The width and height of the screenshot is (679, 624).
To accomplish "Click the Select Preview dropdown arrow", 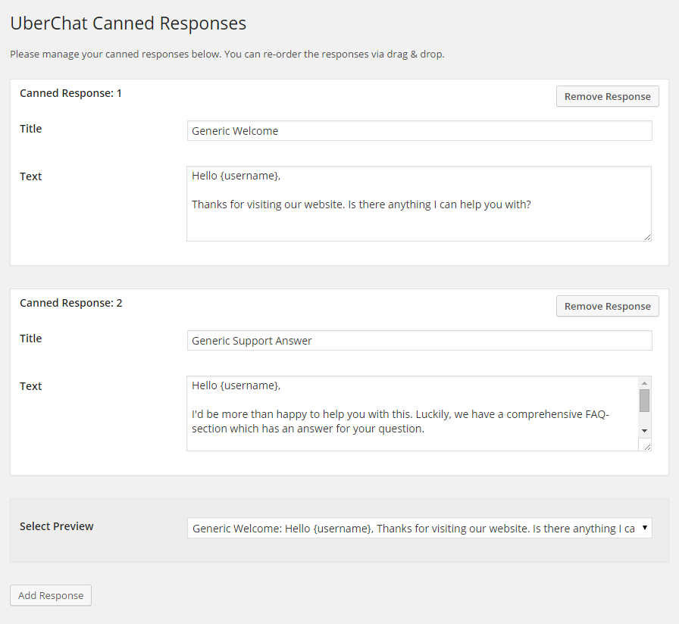I will [x=646, y=528].
